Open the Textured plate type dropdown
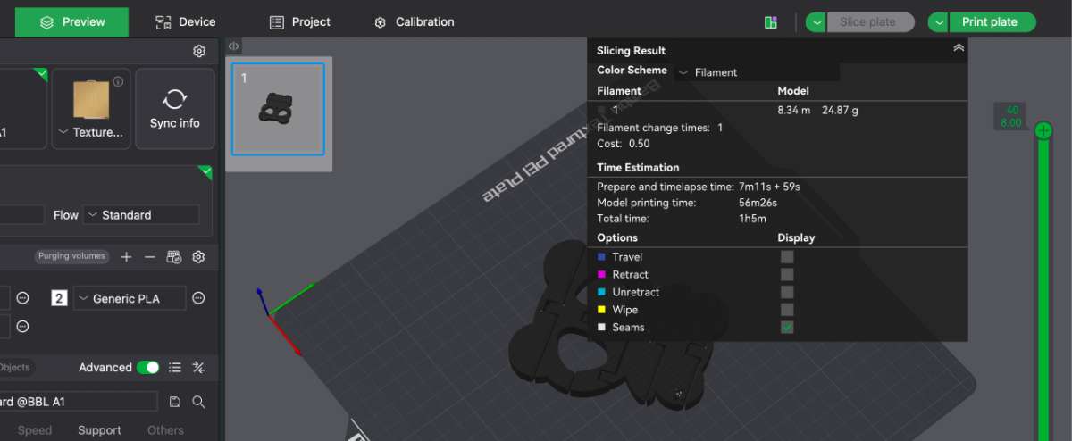The height and width of the screenshot is (441, 1072). (91, 132)
